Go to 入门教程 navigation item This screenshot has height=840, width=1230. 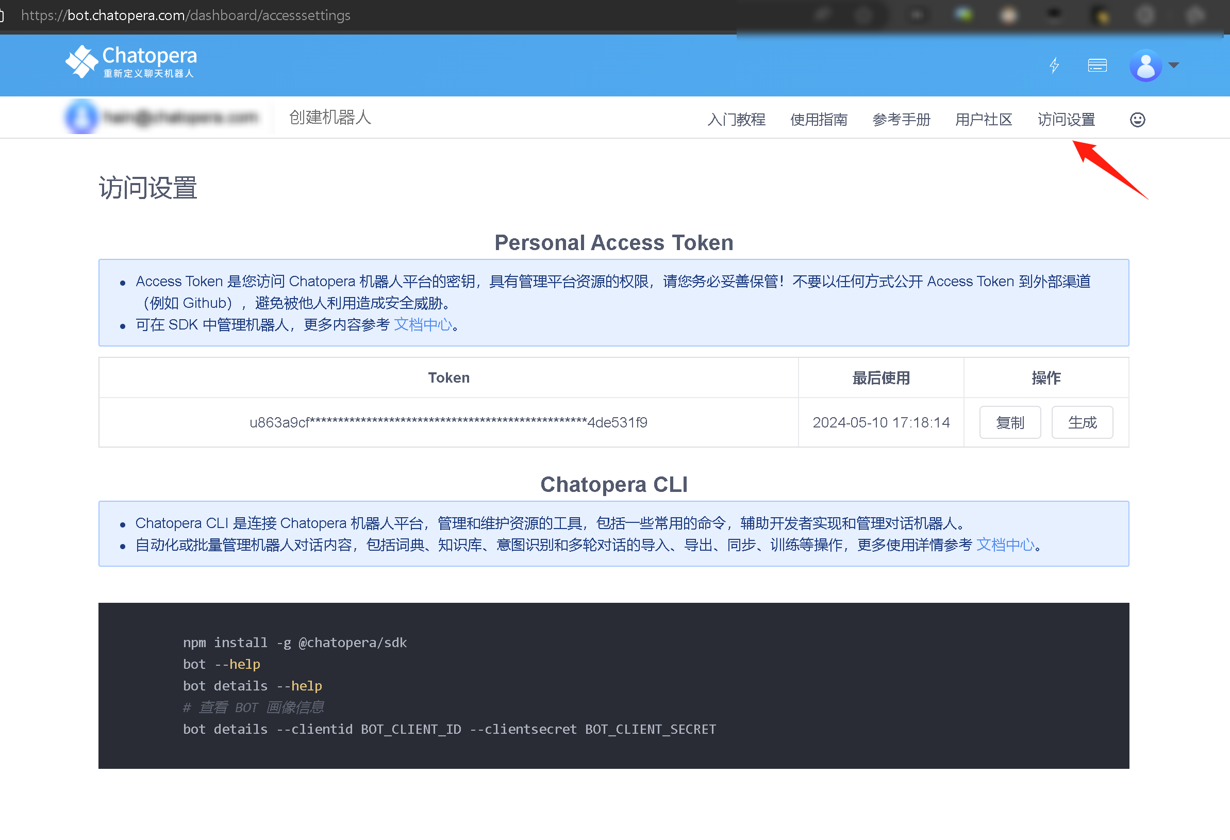[736, 120]
